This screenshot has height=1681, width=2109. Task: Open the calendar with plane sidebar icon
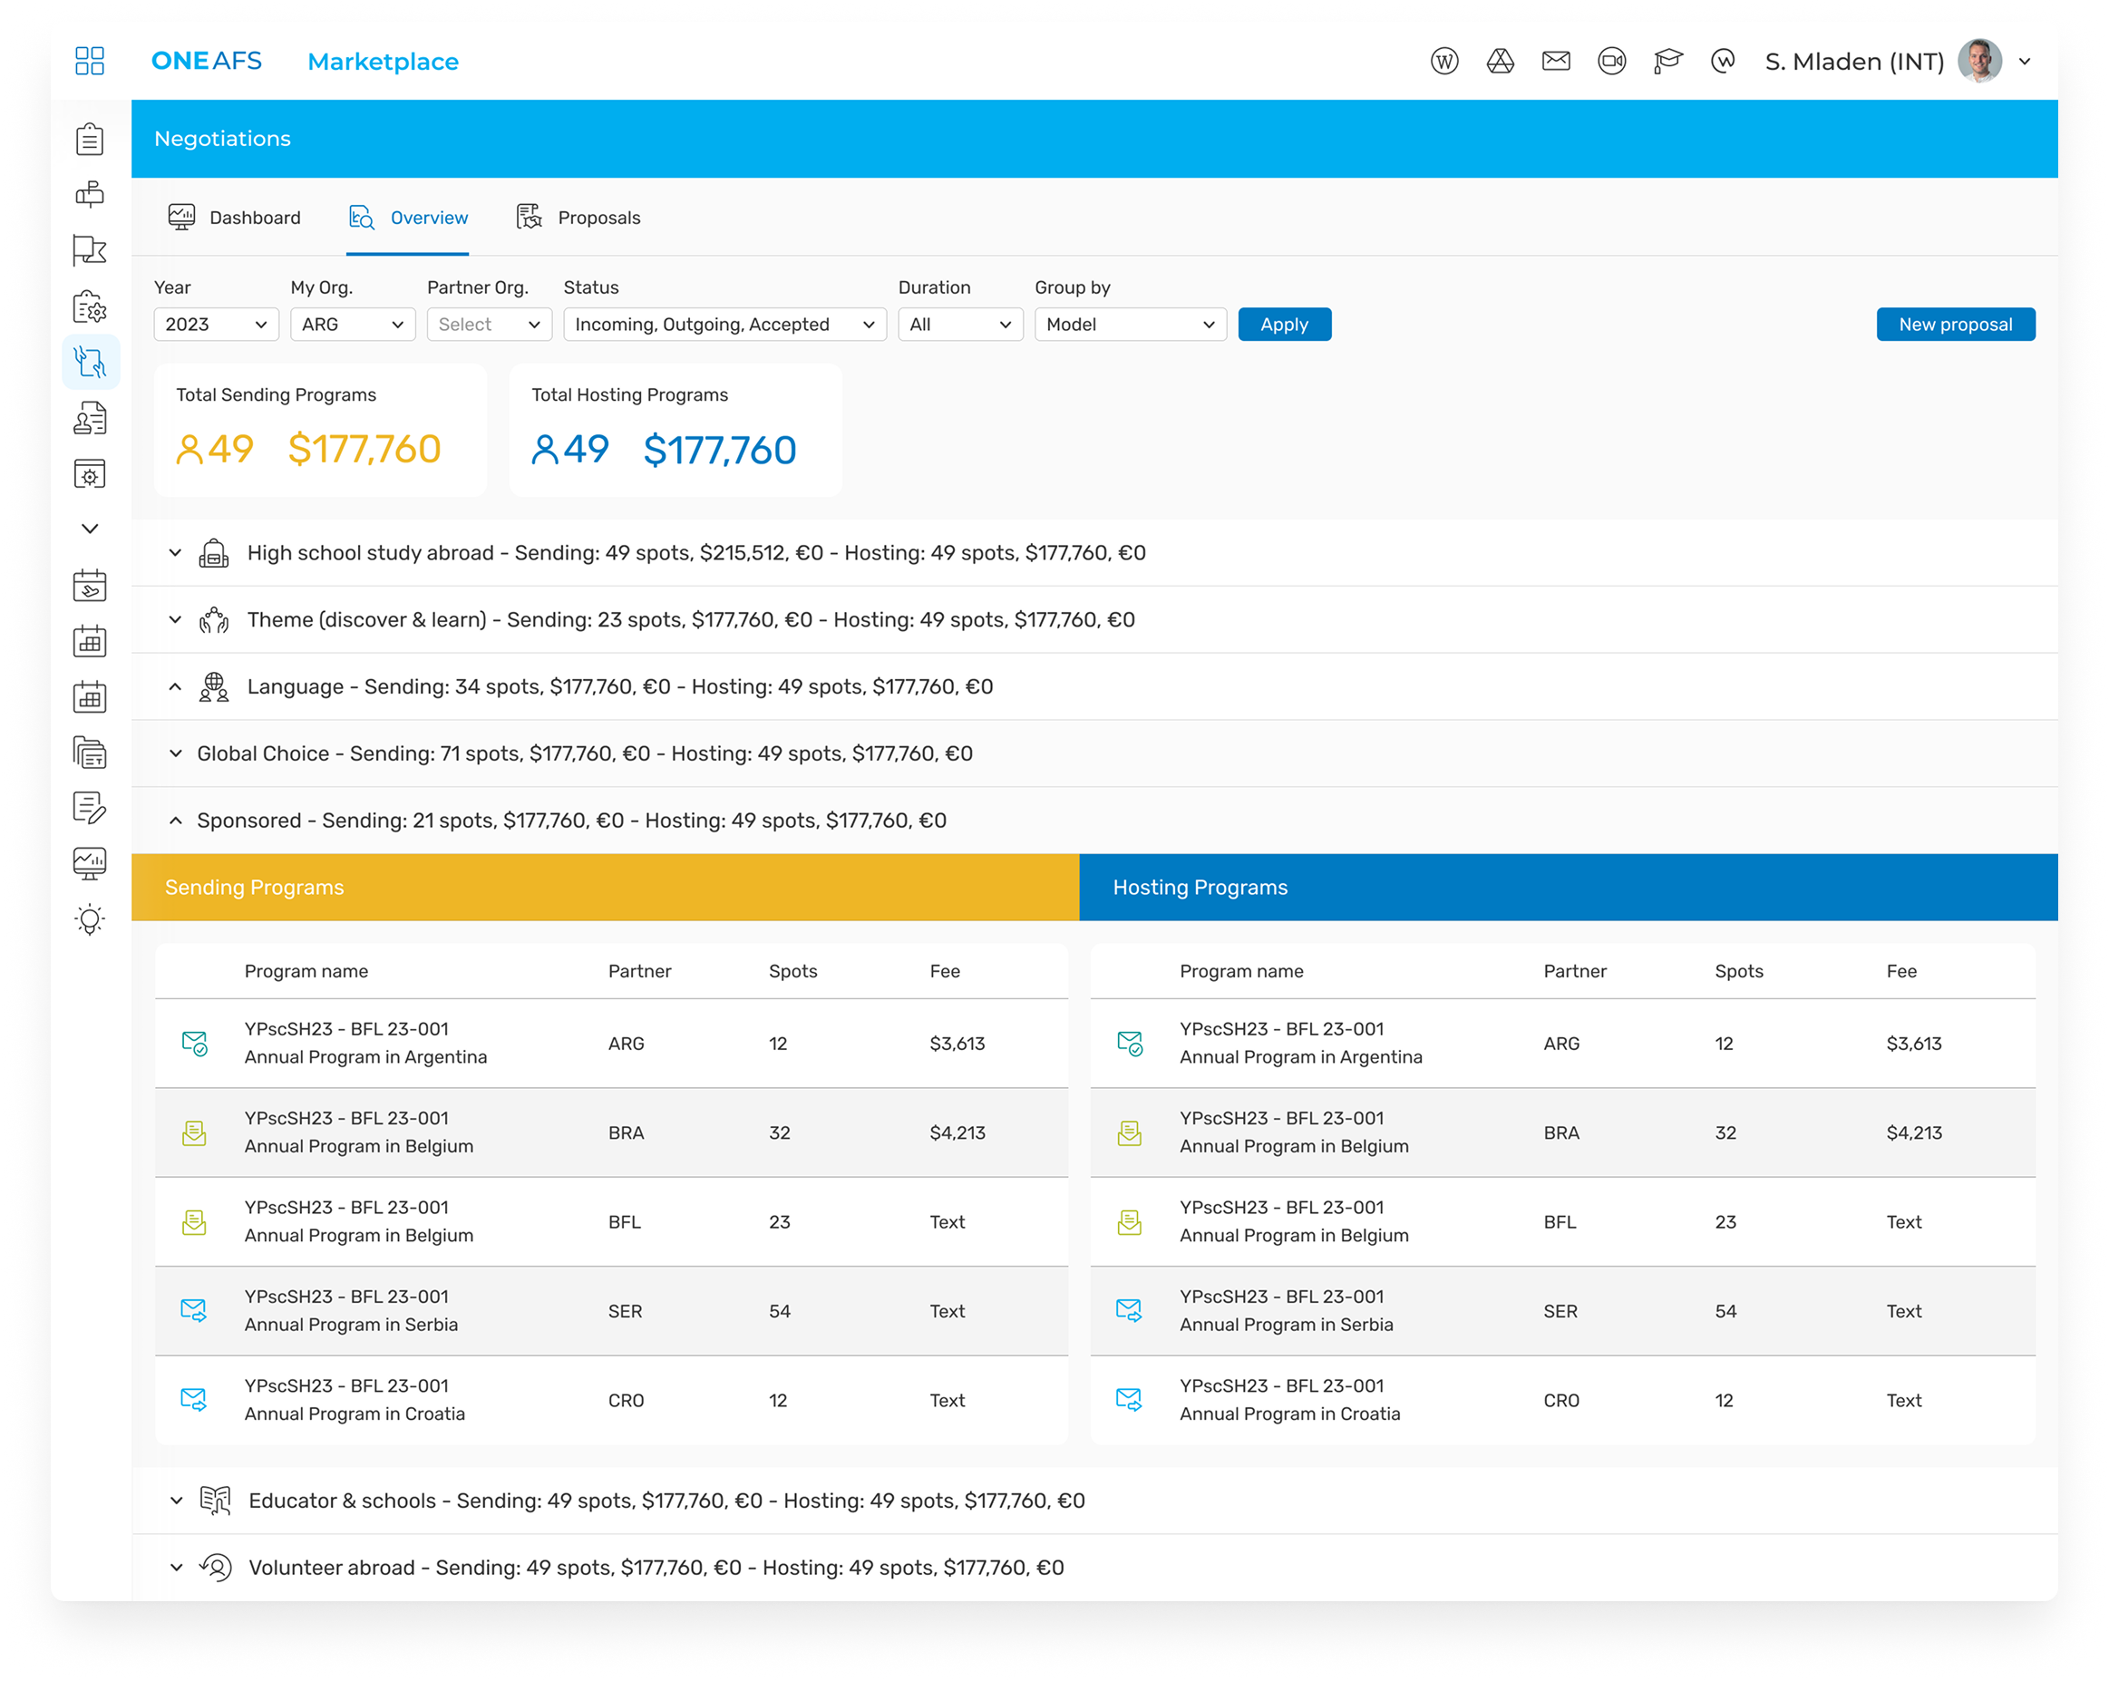89,585
